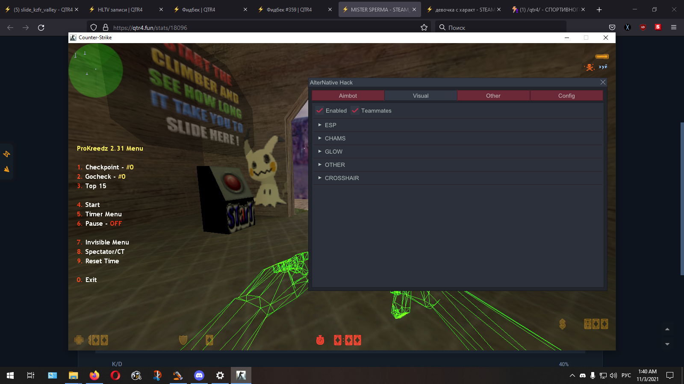684x384 pixels.
Task: Expand the GLOW section
Action: [x=457, y=151]
